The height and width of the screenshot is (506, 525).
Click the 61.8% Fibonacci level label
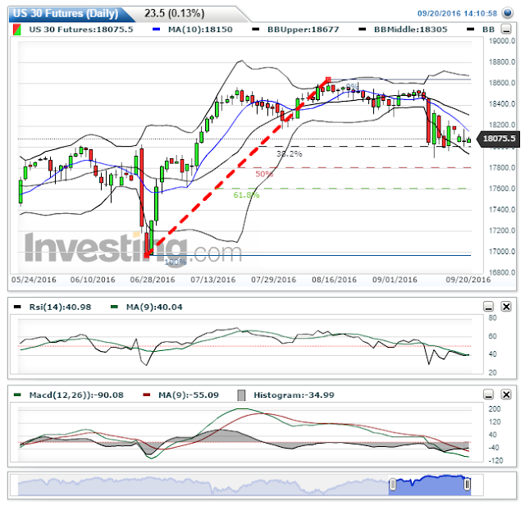246,194
